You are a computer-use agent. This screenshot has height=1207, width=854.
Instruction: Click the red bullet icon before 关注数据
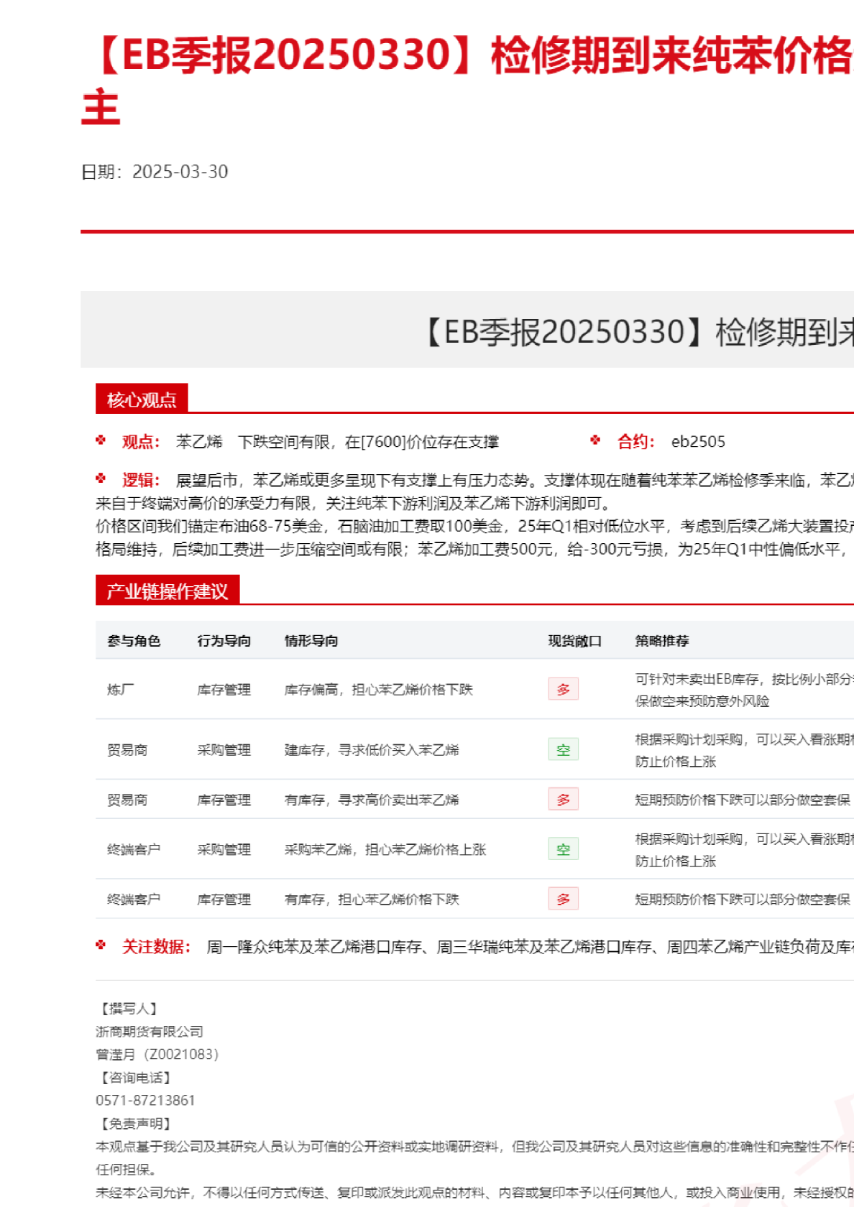pyautogui.click(x=101, y=945)
